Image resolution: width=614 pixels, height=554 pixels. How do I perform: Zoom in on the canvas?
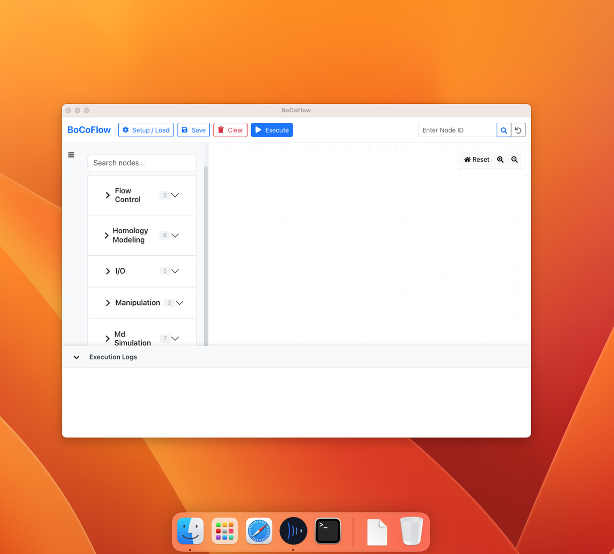(500, 160)
